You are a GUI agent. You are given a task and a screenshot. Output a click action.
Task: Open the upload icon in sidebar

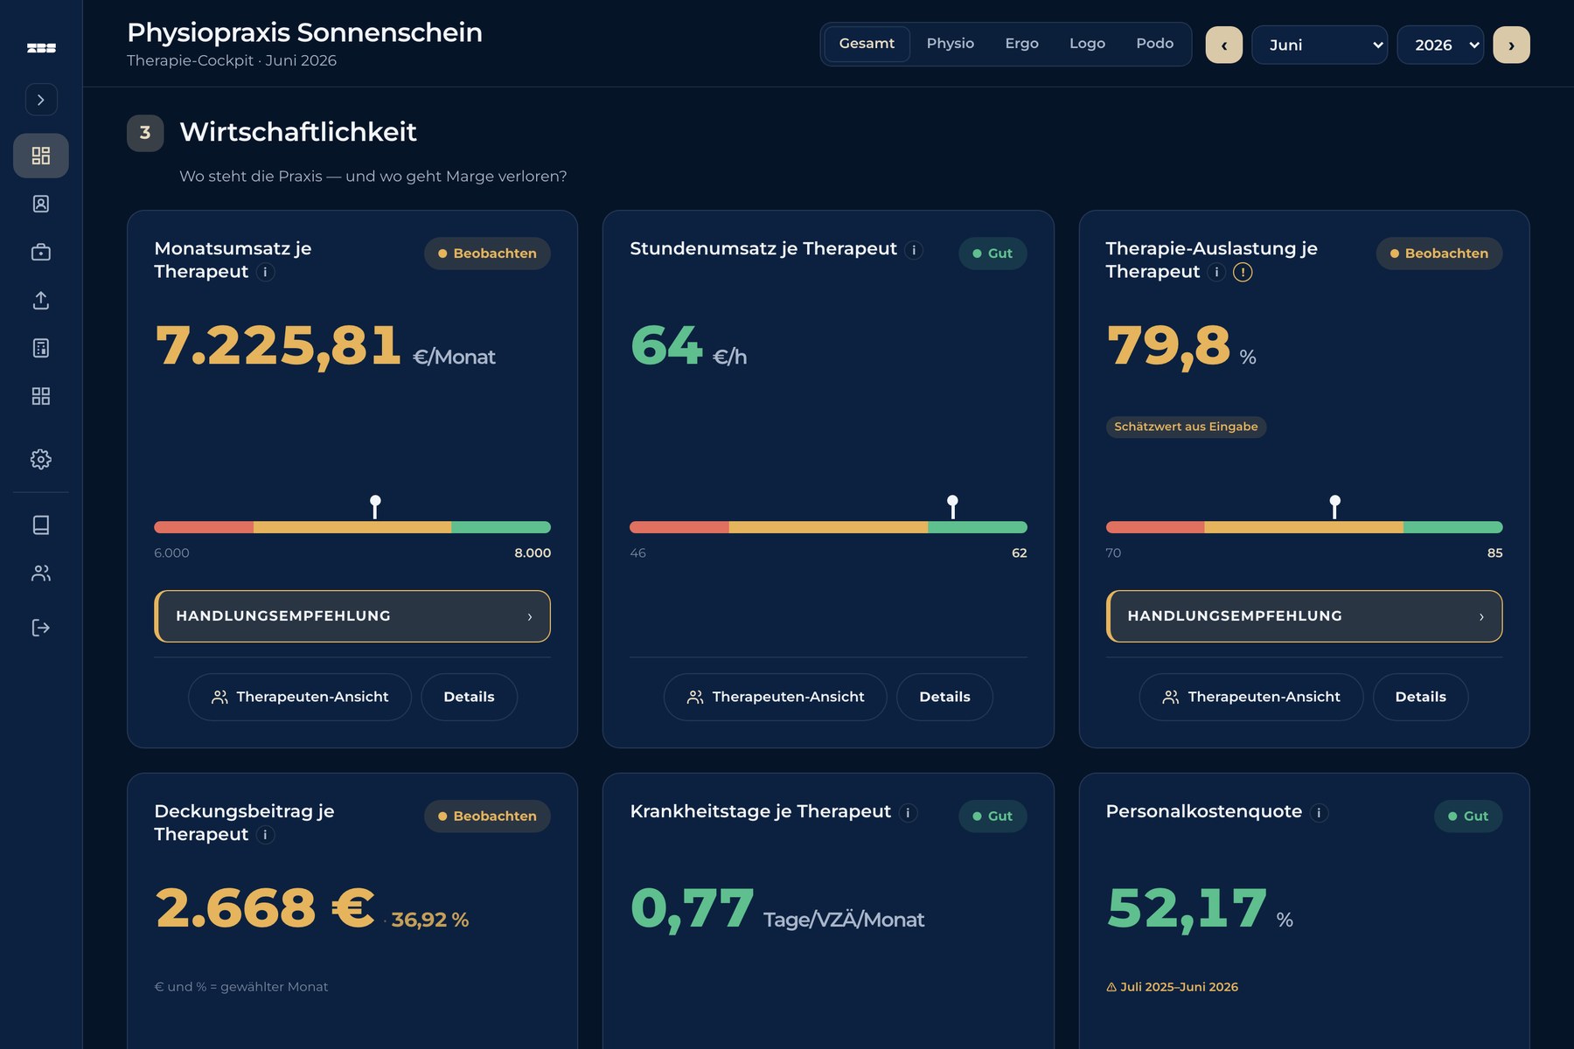click(41, 300)
